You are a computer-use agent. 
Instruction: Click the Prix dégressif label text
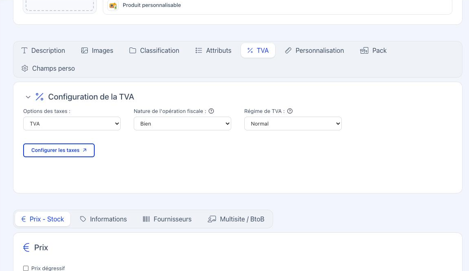(x=48, y=268)
